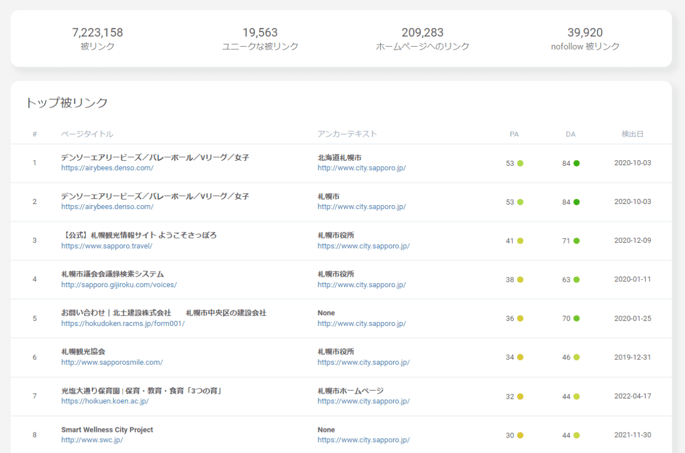This screenshot has width=685, height=453.
Task: Click the yellow PA dot beside 30 in row 8
Action: coord(520,435)
